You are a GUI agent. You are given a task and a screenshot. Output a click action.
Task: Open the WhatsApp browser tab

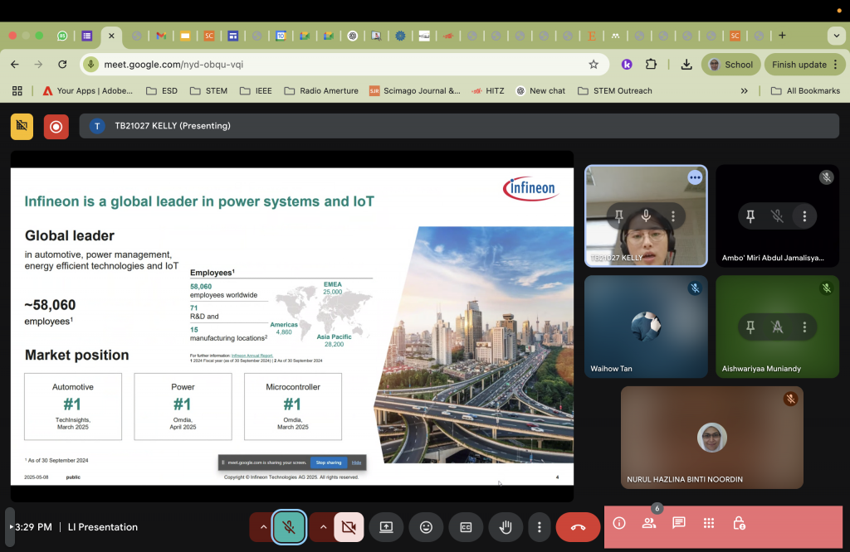click(62, 36)
